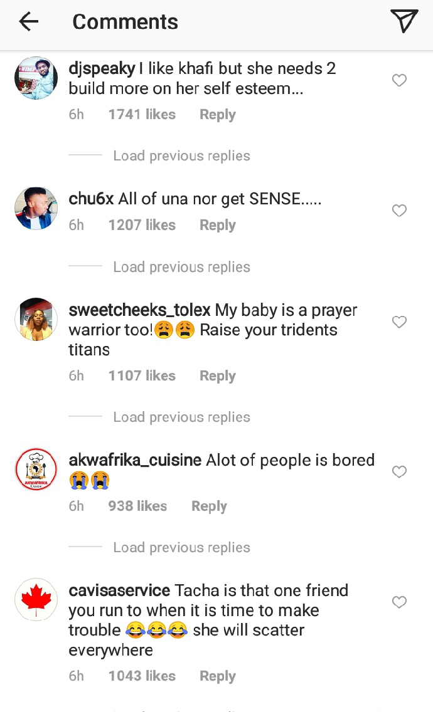
Task: Like chu6x's comment with the heart
Action: (399, 211)
